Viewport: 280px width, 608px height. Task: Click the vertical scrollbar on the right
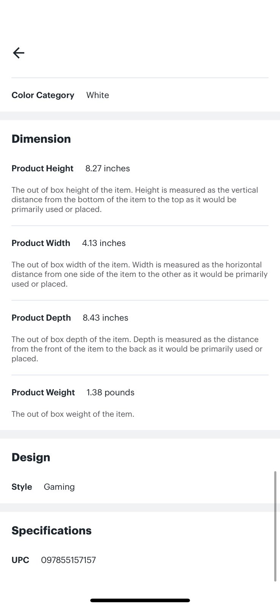click(275, 526)
